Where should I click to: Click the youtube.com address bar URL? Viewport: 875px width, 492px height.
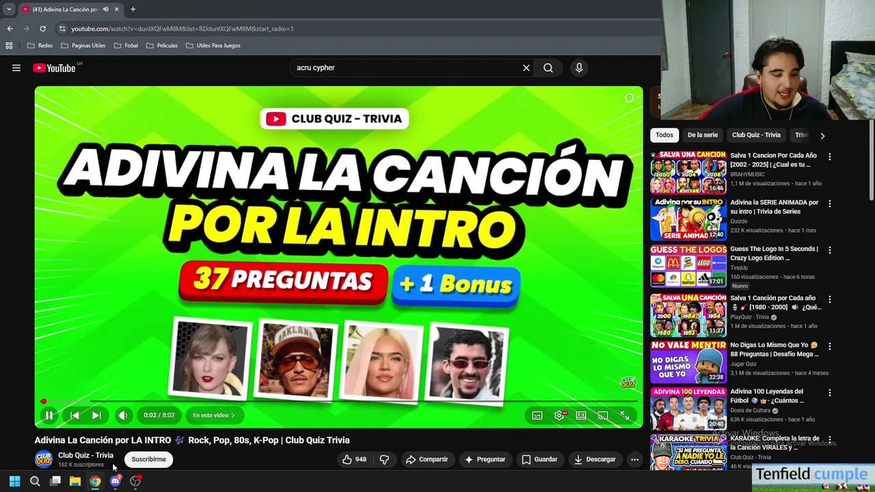pos(183,29)
